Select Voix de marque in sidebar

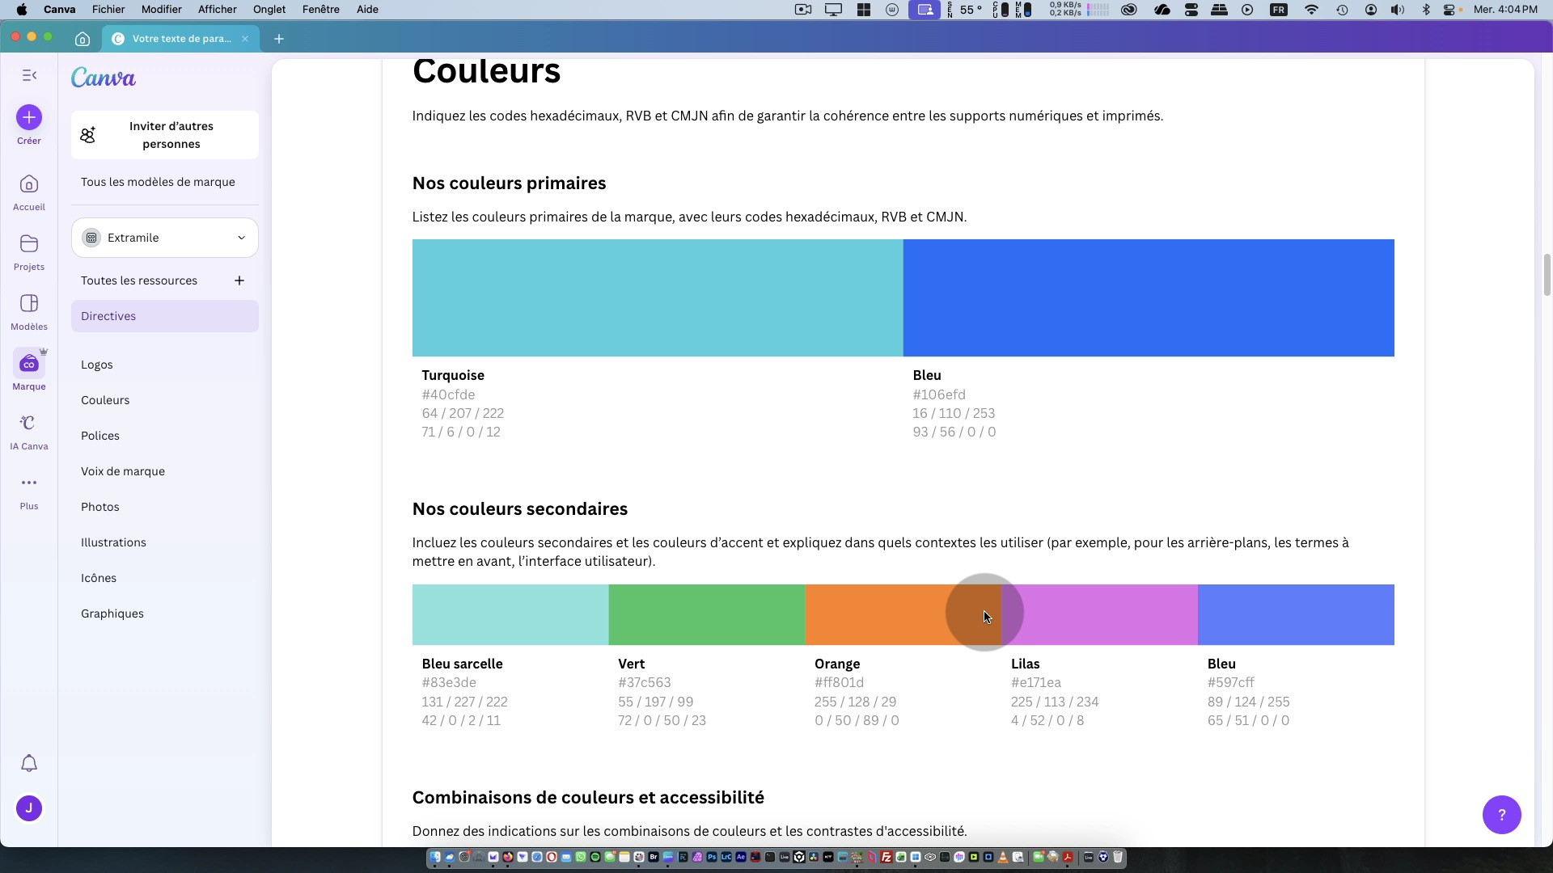tap(123, 471)
